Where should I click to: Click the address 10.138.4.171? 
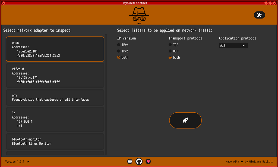[x=27, y=78]
